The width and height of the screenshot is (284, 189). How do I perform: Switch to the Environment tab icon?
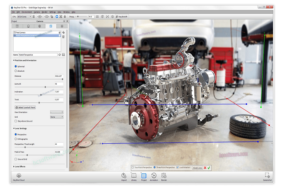pyautogui.click(x=40, y=26)
